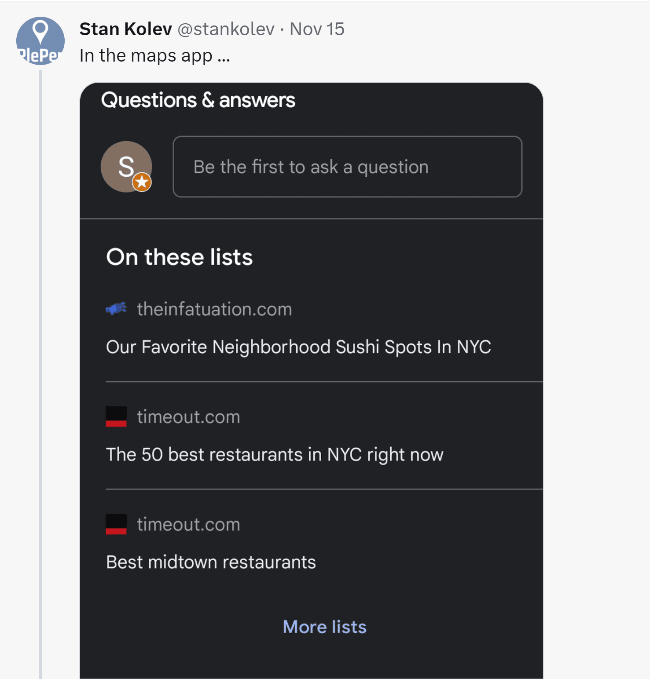Click timeout.com text above "Best midtown restaurants"
This screenshot has width=650, height=679.
188,524
